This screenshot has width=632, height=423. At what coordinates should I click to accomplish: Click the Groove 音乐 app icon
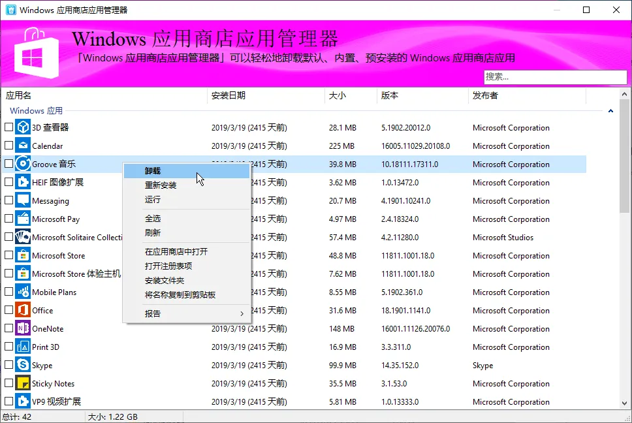click(x=23, y=164)
